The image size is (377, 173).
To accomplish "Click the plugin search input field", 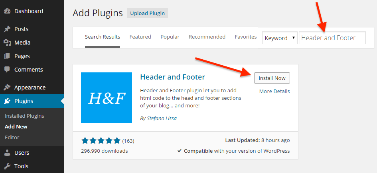I will pos(332,38).
